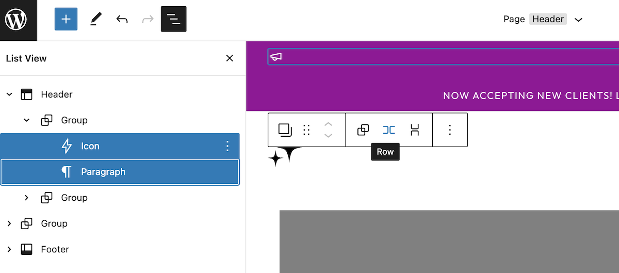Image resolution: width=619 pixels, height=273 pixels.
Task: Open options menu for Icon block
Action: pyautogui.click(x=227, y=146)
